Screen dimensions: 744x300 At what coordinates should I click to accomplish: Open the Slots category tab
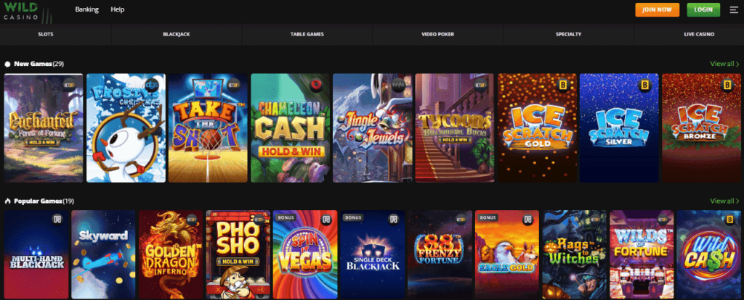click(46, 35)
